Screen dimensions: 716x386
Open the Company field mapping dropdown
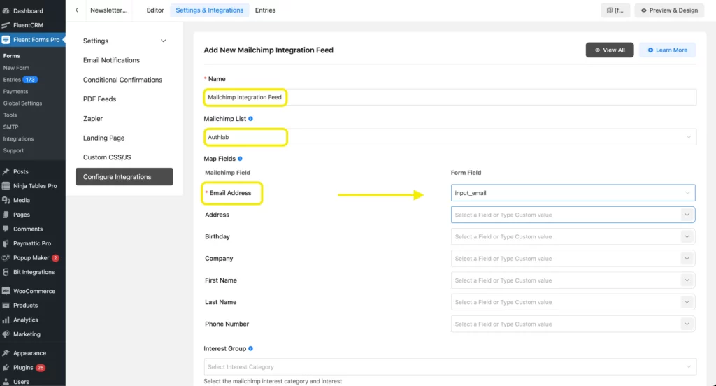[573, 259]
